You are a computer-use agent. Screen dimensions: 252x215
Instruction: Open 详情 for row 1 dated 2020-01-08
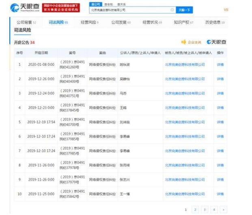coord(220,65)
